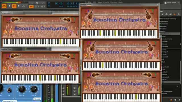Click the panel layout icon in transport
Screen dimensions: 182x102
(42, 7)
